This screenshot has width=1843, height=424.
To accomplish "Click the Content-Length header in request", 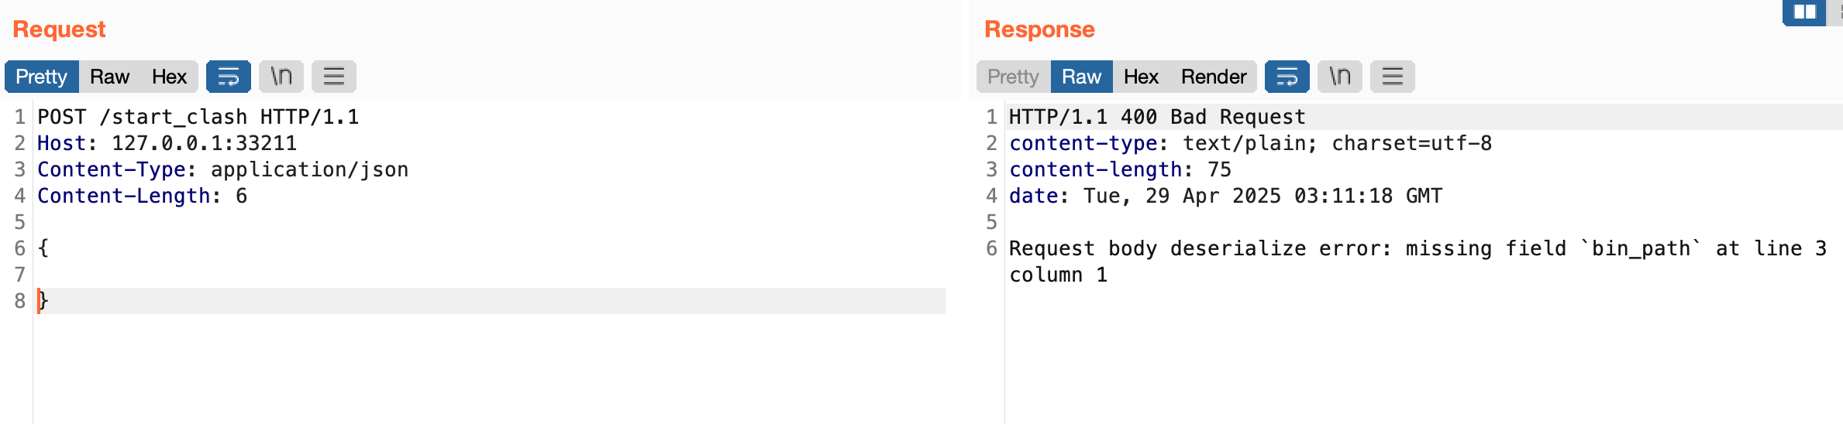I will pyautogui.click(x=142, y=196).
